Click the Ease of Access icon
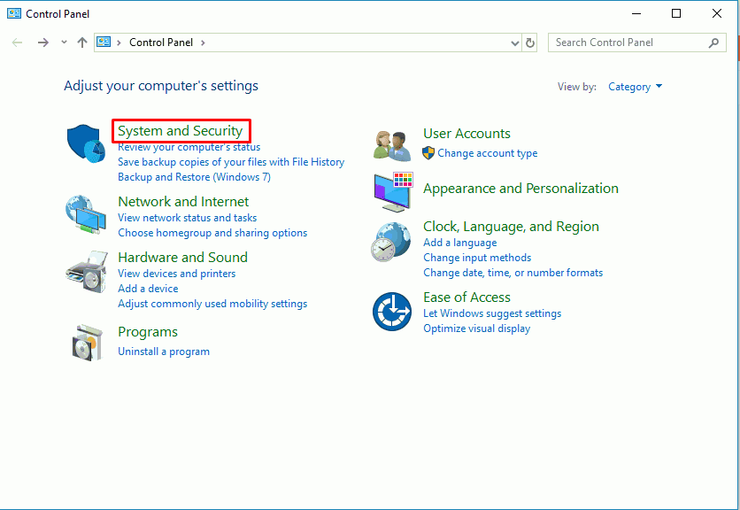740x510 pixels. tap(392, 312)
